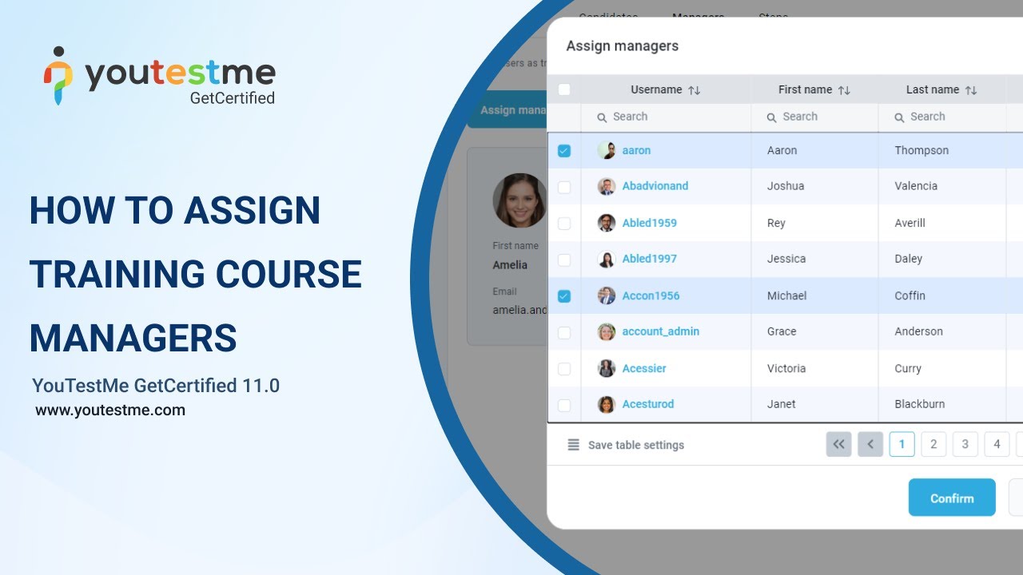Sort by Last name using the sort arrows
The height and width of the screenshot is (575, 1023).
click(971, 90)
